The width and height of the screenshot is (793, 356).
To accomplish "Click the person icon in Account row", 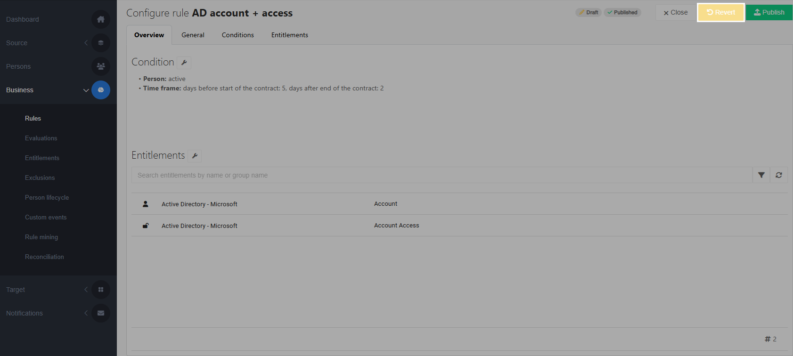I will tap(146, 204).
